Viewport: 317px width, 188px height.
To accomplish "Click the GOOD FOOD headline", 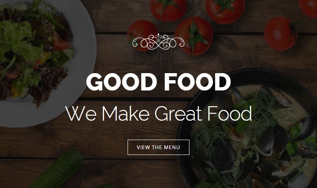I will pyautogui.click(x=158, y=82).
